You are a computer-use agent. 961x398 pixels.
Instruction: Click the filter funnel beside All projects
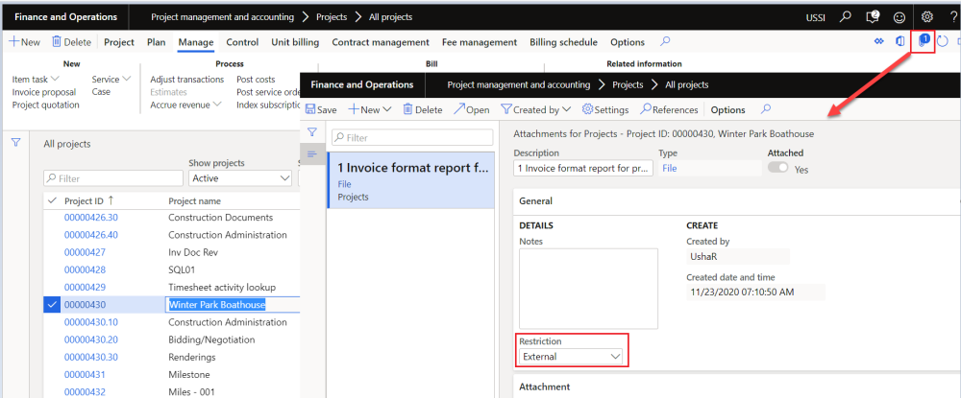tap(16, 143)
